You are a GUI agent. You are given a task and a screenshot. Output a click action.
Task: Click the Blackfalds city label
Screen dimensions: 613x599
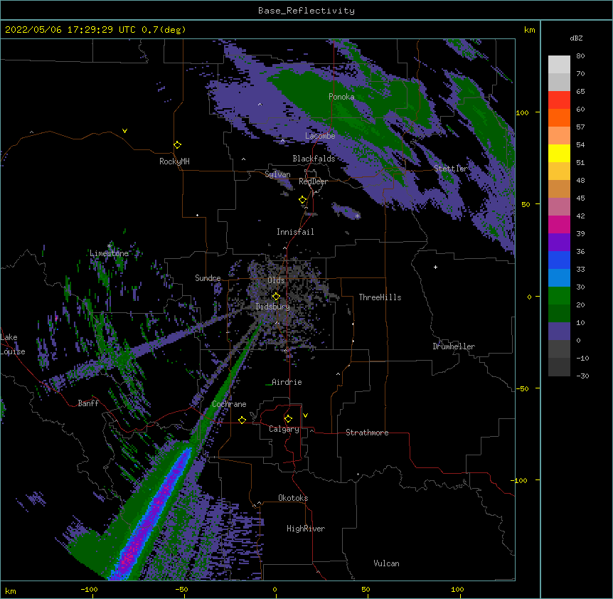pyautogui.click(x=314, y=159)
